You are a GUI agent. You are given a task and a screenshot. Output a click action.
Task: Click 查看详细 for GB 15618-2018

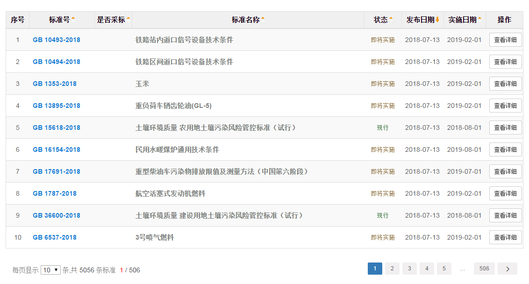pos(505,128)
